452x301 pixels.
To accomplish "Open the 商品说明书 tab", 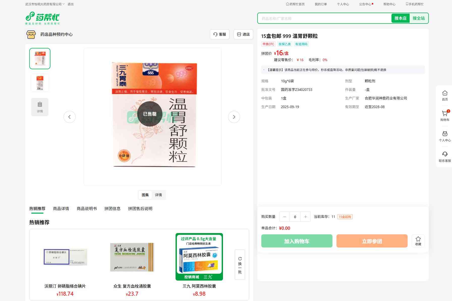I will (87, 209).
